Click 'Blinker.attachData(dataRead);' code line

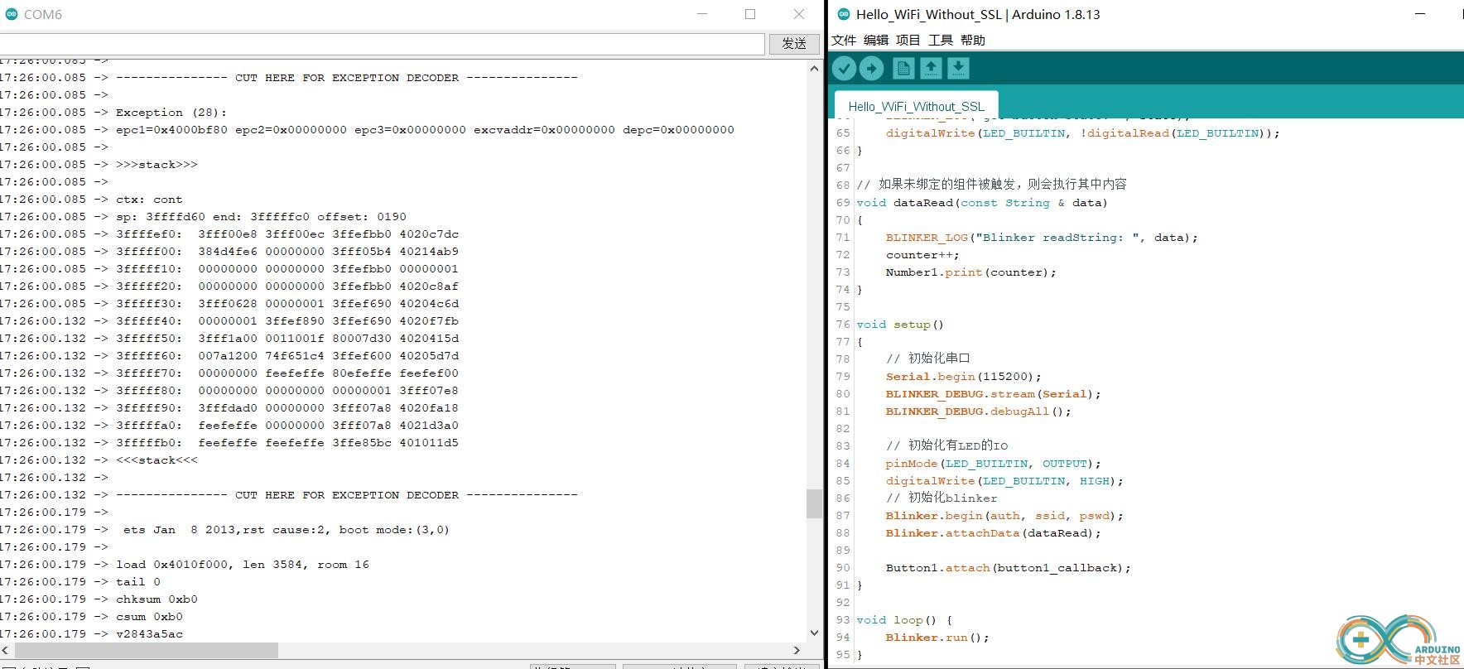point(994,532)
